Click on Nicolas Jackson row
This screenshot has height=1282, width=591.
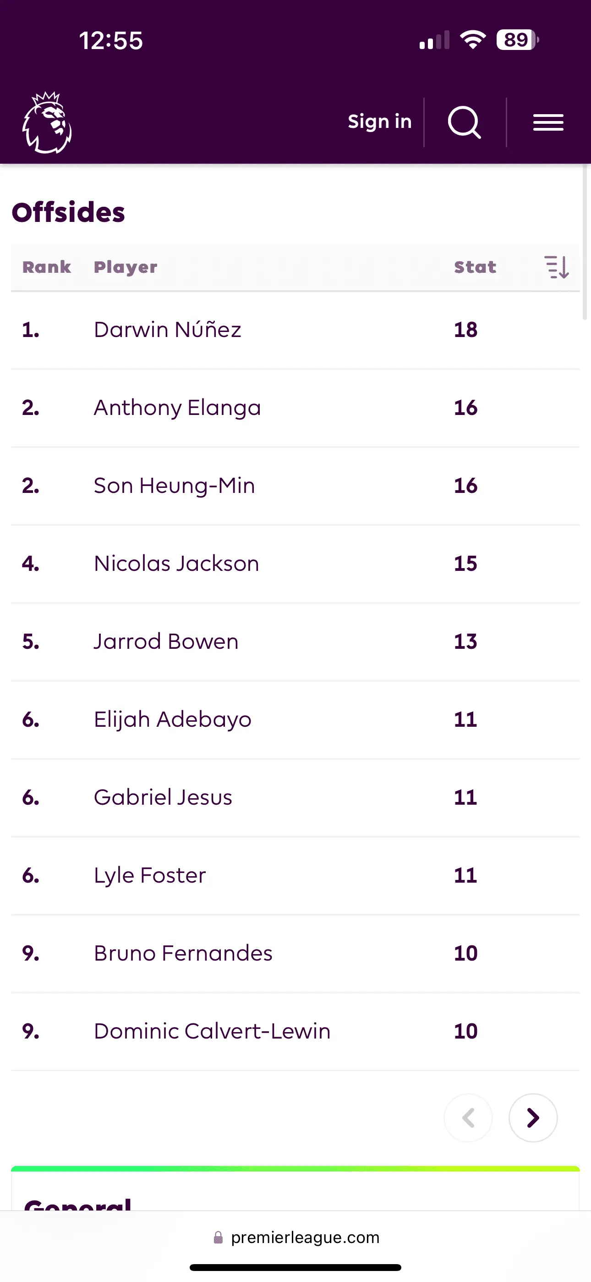(x=176, y=564)
